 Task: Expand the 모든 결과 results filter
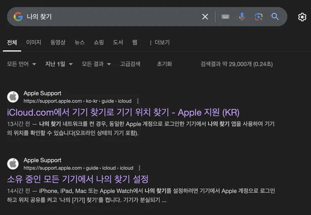click(96, 64)
